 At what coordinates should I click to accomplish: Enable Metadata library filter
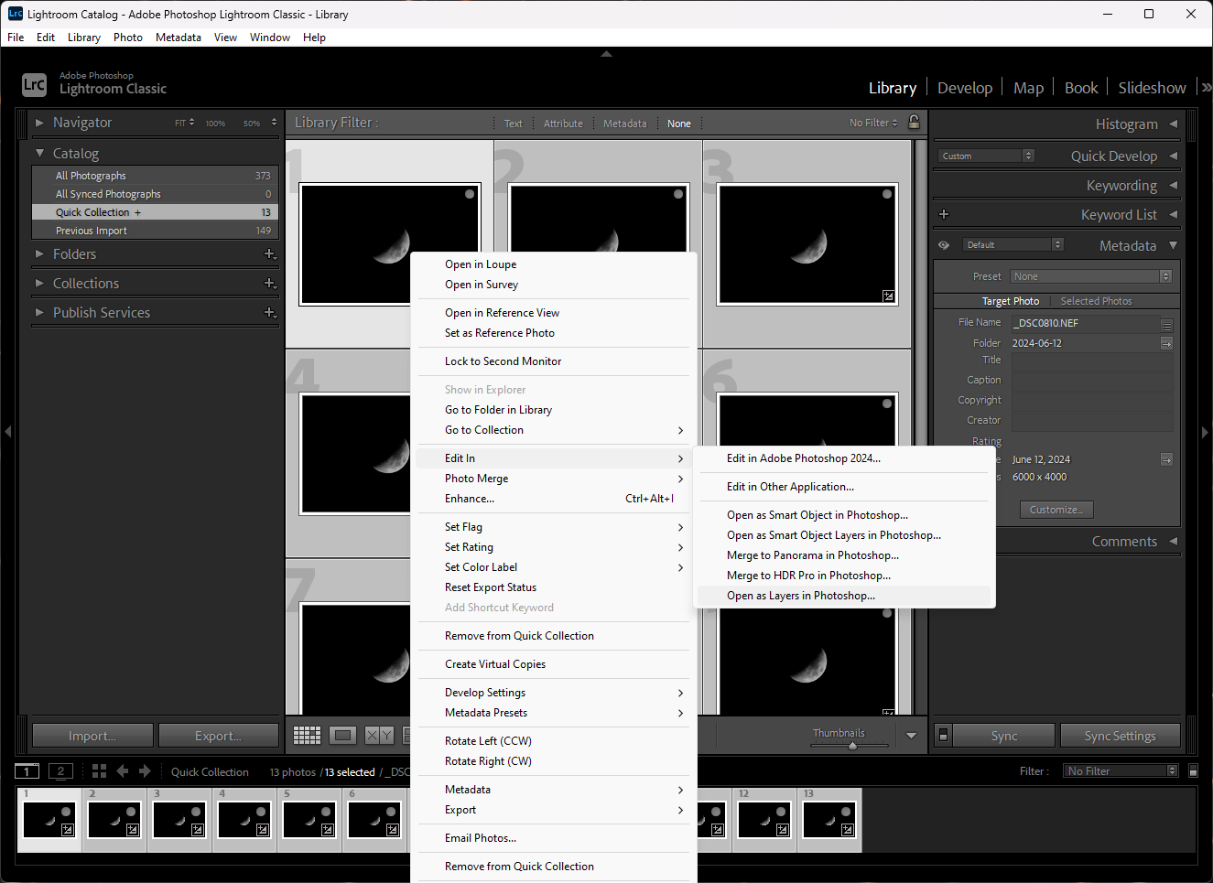coord(624,124)
